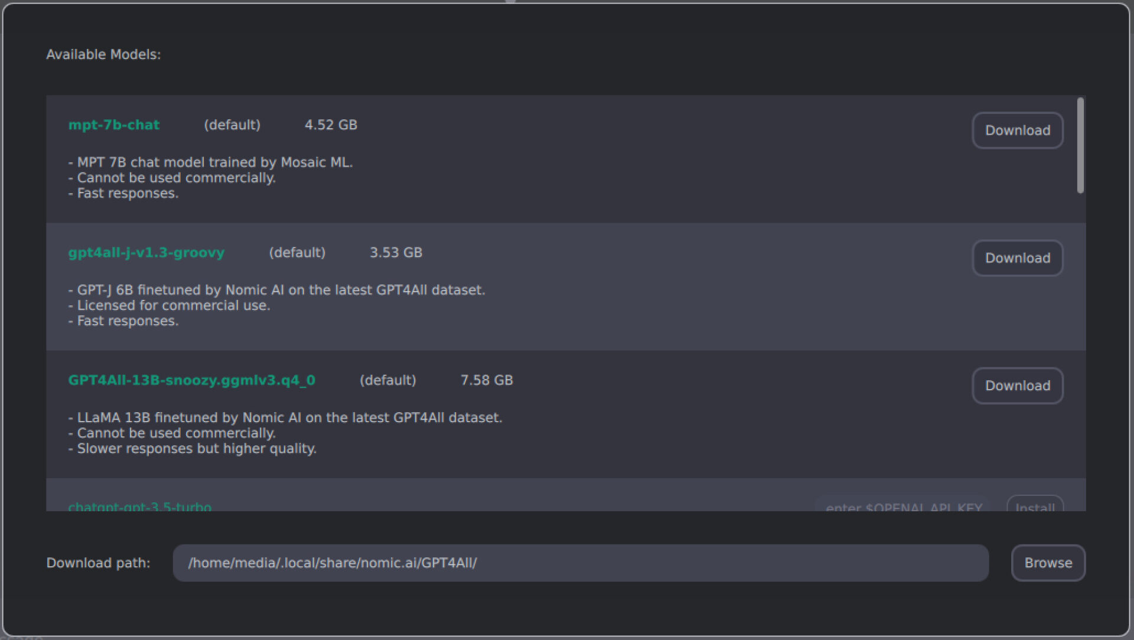Click the (default) tag beside mpt-7b-chat
Screen dimensions: 1134x640
click(x=232, y=125)
